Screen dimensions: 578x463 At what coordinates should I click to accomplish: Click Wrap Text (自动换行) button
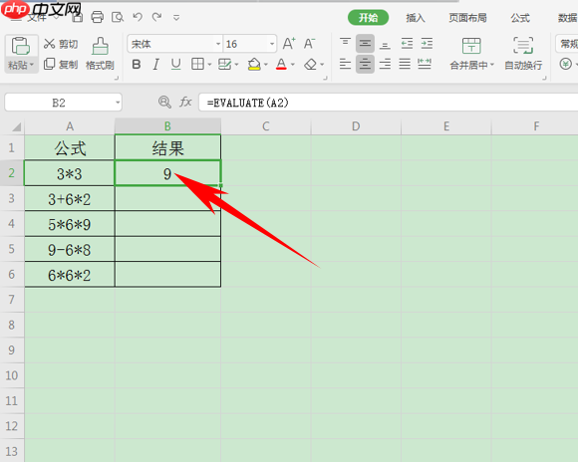pos(523,54)
